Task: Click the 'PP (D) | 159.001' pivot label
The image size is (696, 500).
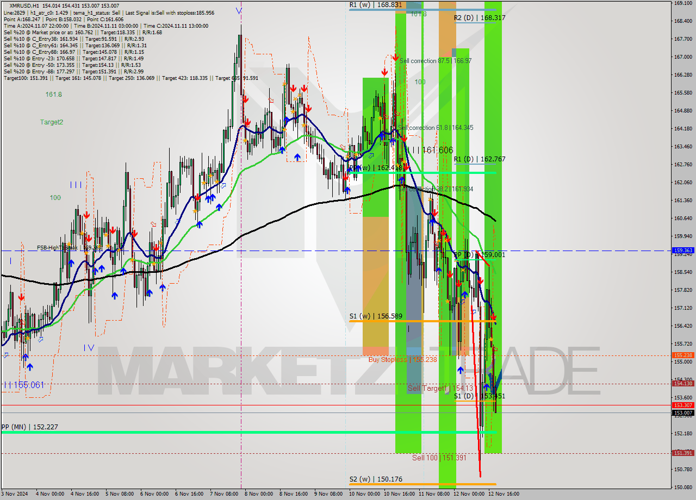Action: point(480,254)
